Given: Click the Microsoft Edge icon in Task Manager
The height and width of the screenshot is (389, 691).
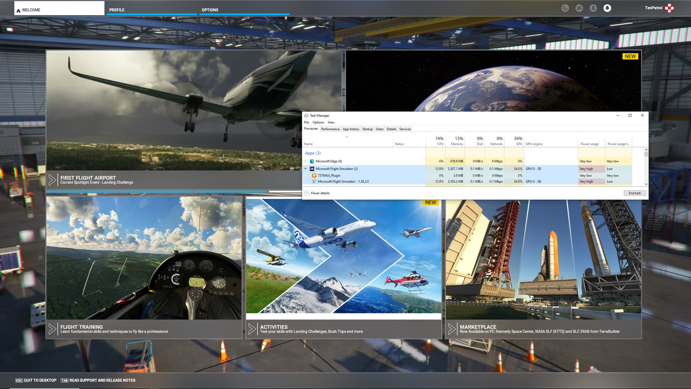Looking at the screenshot, I should coord(312,161).
